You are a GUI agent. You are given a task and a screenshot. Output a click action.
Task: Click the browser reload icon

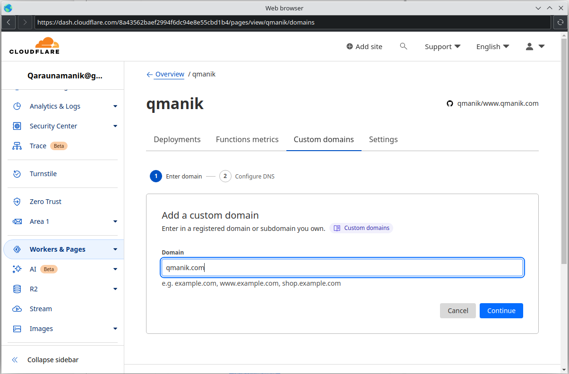point(560,22)
